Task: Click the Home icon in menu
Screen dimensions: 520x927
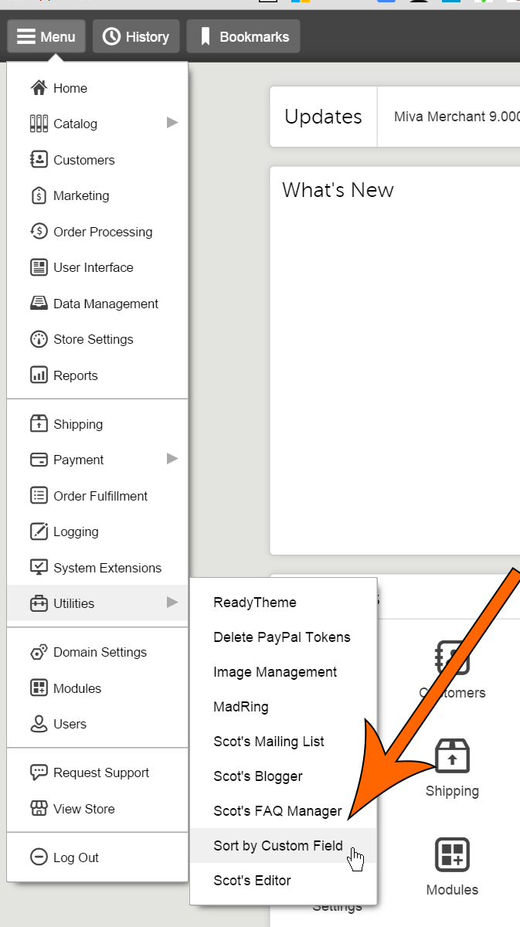Action: 39,88
